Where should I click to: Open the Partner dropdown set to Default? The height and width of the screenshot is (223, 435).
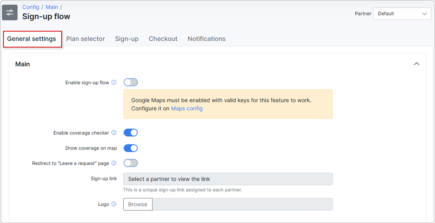402,14
